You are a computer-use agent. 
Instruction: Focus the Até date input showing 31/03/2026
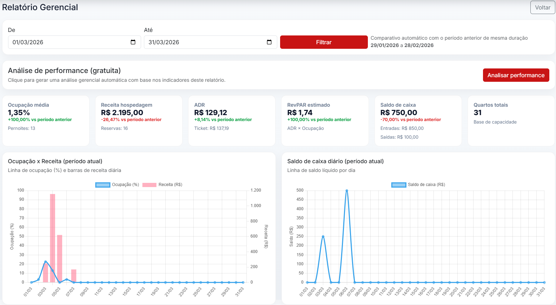click(x=211, y=42)
